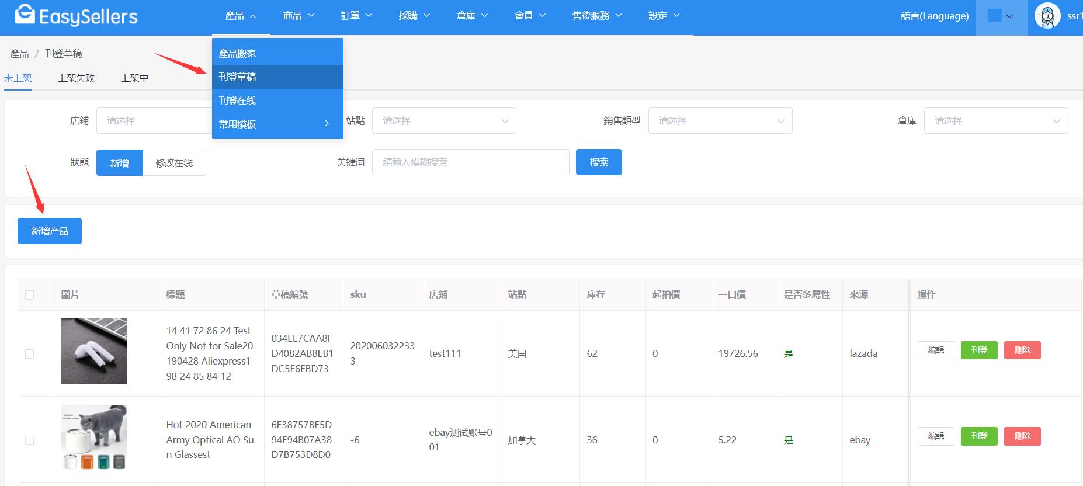
Task: Click the 庫存 column header
Action: 596,294
